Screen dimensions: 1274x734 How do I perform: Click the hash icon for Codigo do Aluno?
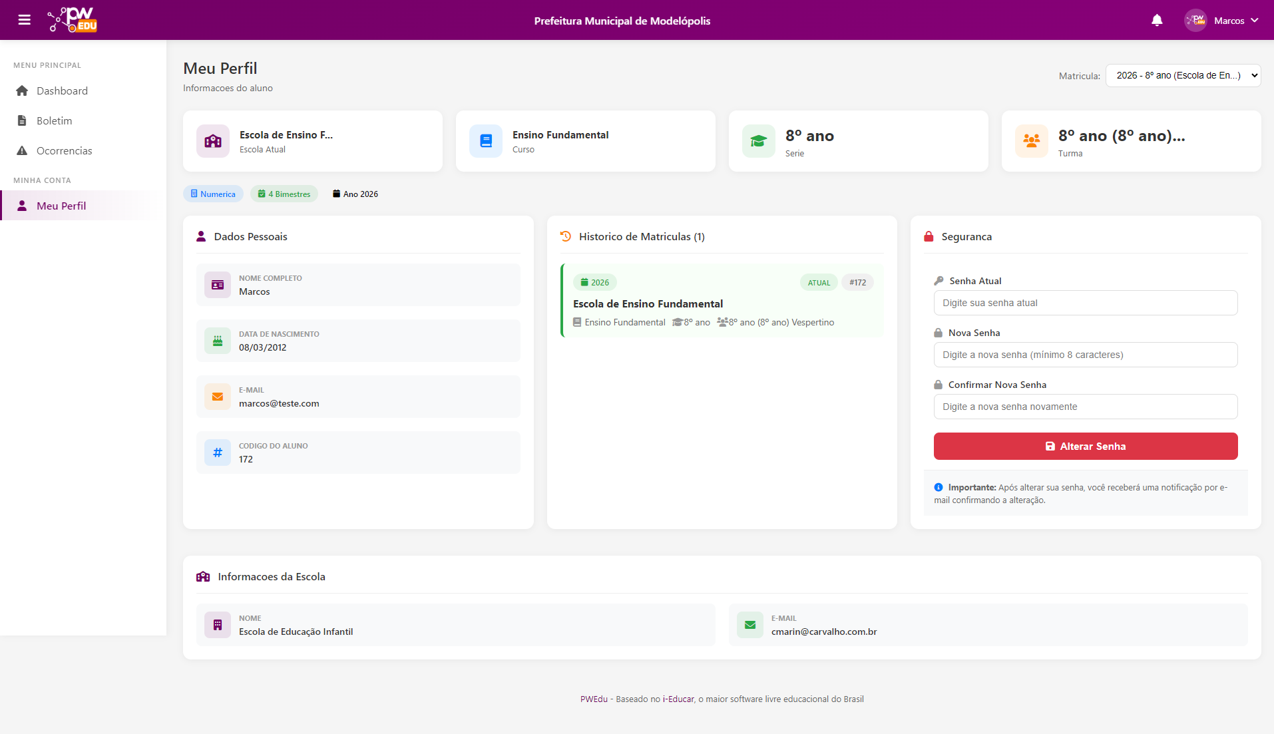(218, 453)
